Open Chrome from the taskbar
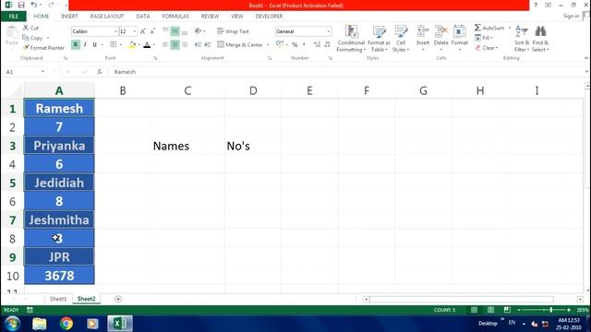Image resolution: width=591 pixels, height=332 pixels. coord(66,324)
